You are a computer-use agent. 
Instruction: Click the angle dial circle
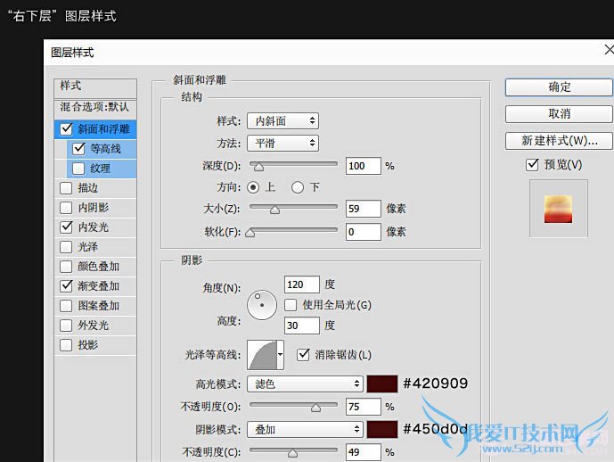262,305
